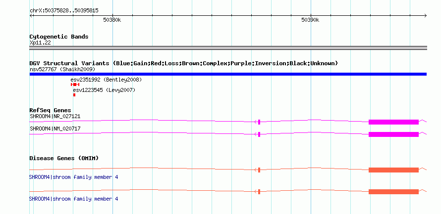
Task: Select the upper orange OMIM large exon
Action: coord(393,170)
